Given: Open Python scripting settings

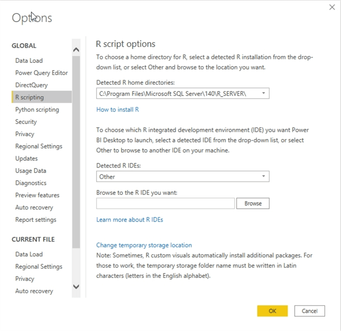Looking at the screenshot, I should [37, 109].
